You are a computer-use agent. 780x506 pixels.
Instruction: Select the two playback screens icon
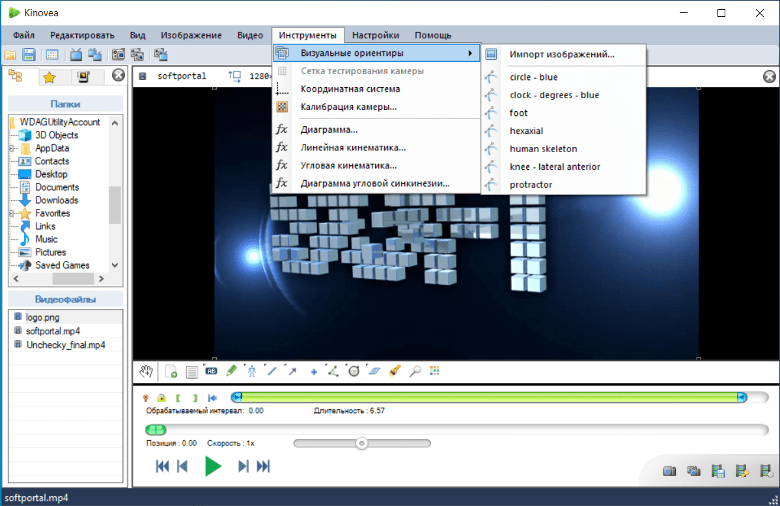(x=94, y=55)
